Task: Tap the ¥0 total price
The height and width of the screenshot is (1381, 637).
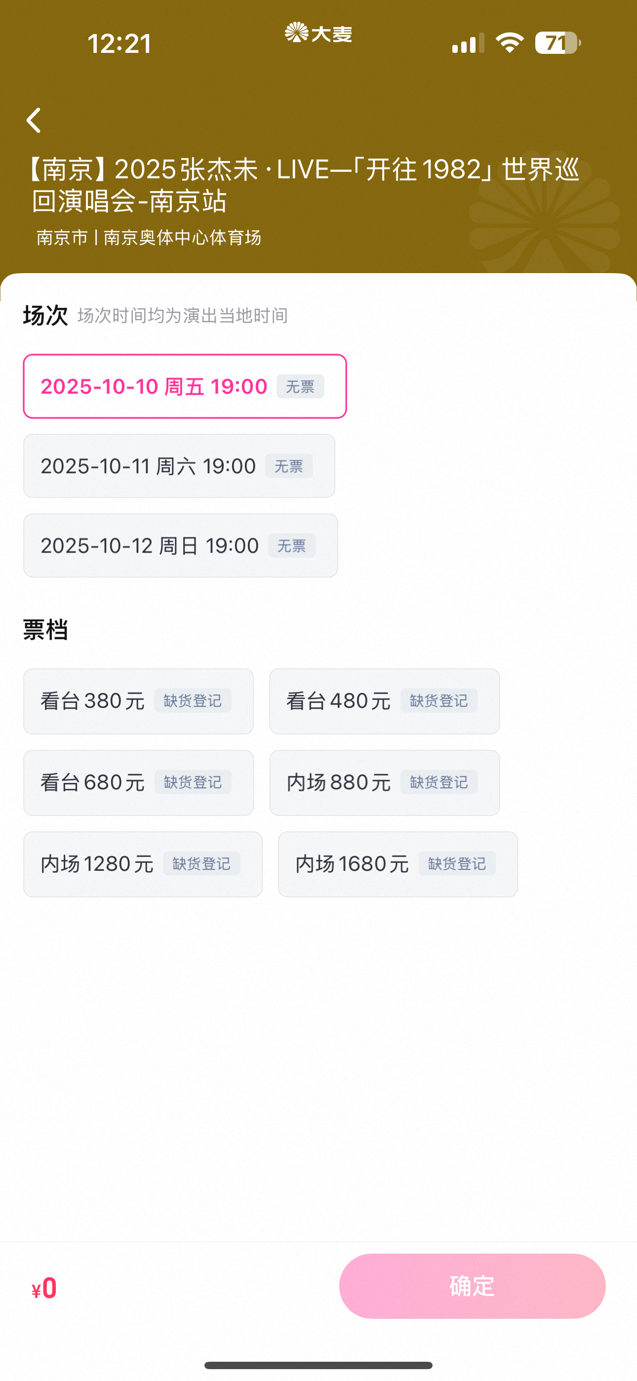Action: [x=44, y=1288]
